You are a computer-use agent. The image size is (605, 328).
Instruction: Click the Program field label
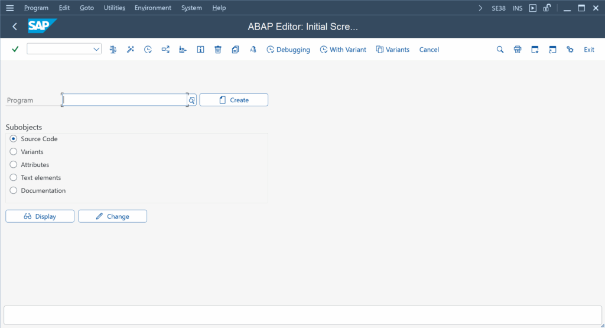[20, 100]
